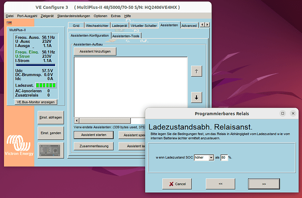Click the U-Ausg 232V reading
The image size is (302, 198).
[x=33, y=42]
